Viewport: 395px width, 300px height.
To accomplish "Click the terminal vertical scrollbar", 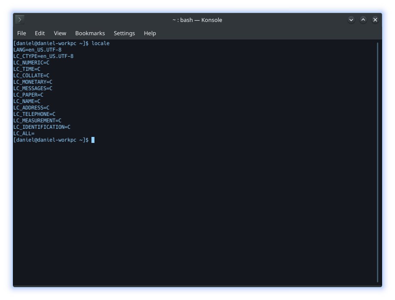I will [x=378, y=163].
